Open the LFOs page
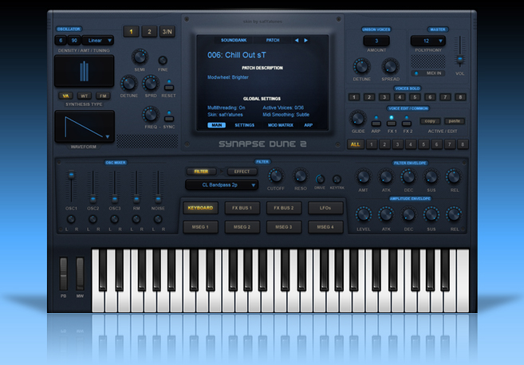Viewport: 524px width, 365px height. point(325,208)
